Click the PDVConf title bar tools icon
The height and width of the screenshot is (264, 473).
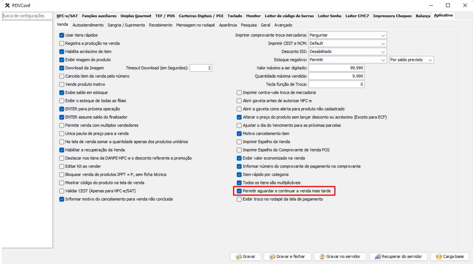click(x=7, y=5)
